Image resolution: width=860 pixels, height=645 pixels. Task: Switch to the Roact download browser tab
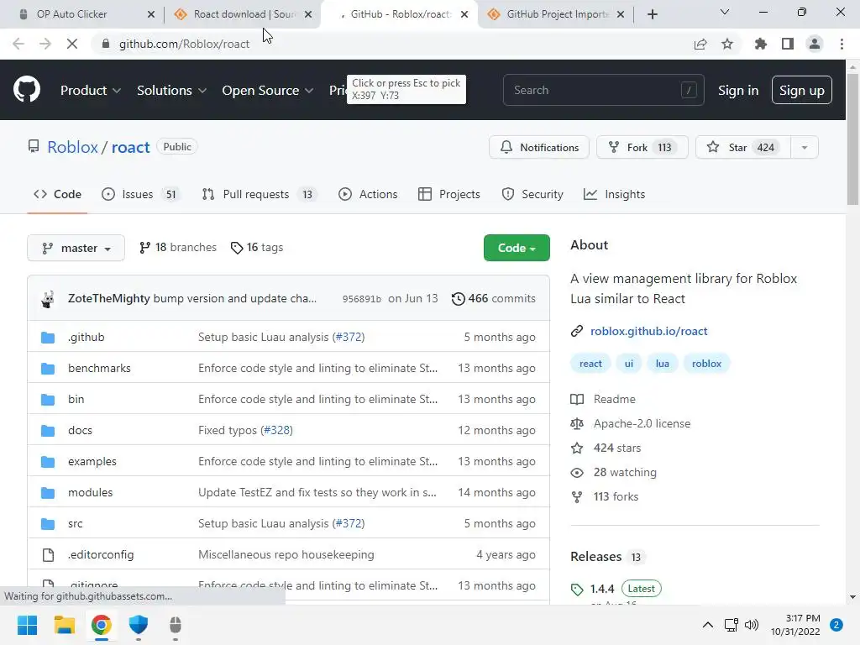(243, 14)
